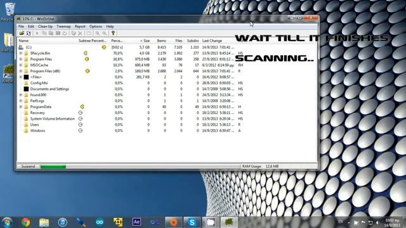The height and width of the screenshot is (228, 406).
Task: Sort by the Items column header
Action: point(159,41)
